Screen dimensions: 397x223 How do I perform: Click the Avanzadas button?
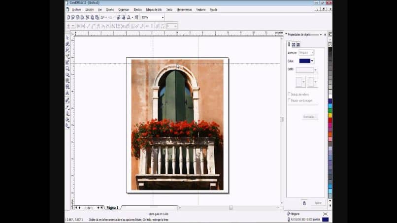310,117
